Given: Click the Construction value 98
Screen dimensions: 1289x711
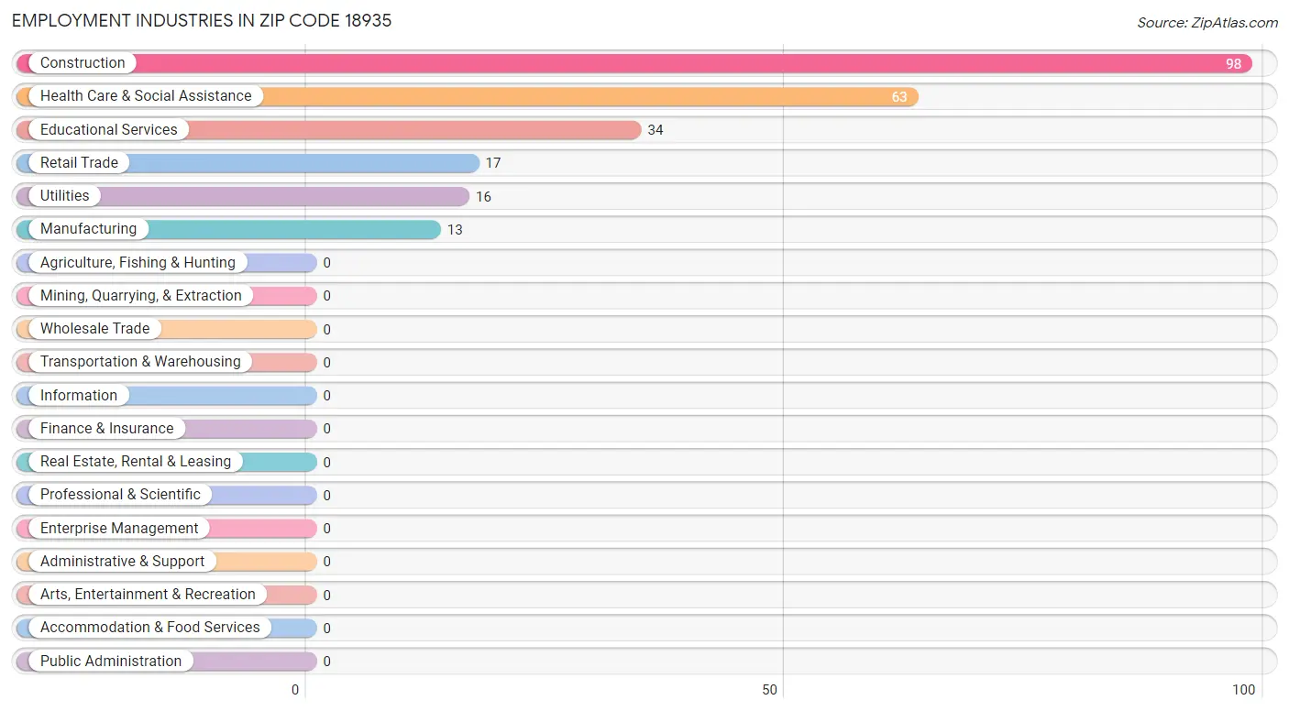Looking at the screenshot, I should click(x=1233, y=64).
